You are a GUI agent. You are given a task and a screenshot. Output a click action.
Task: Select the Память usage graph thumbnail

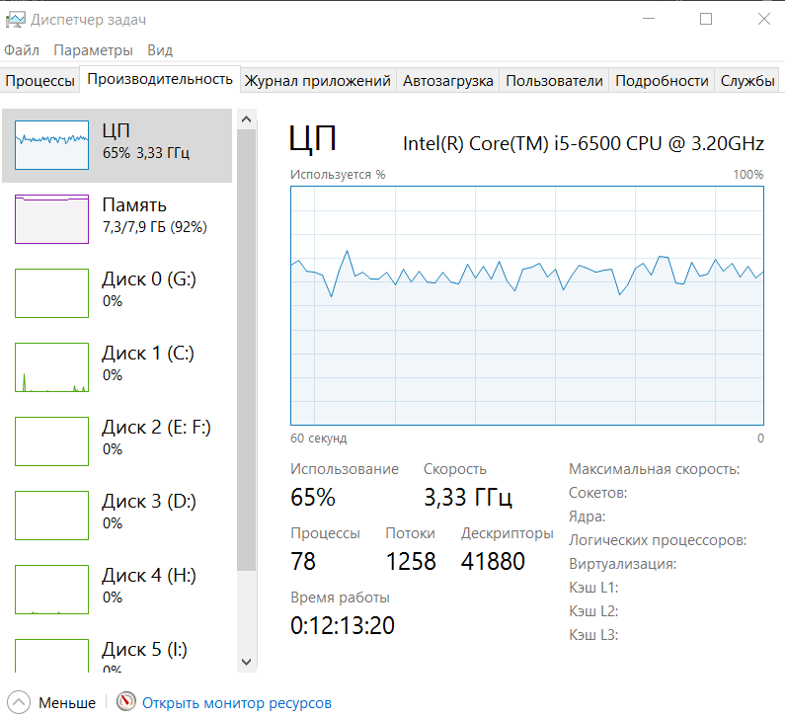[x=51, y=219]
